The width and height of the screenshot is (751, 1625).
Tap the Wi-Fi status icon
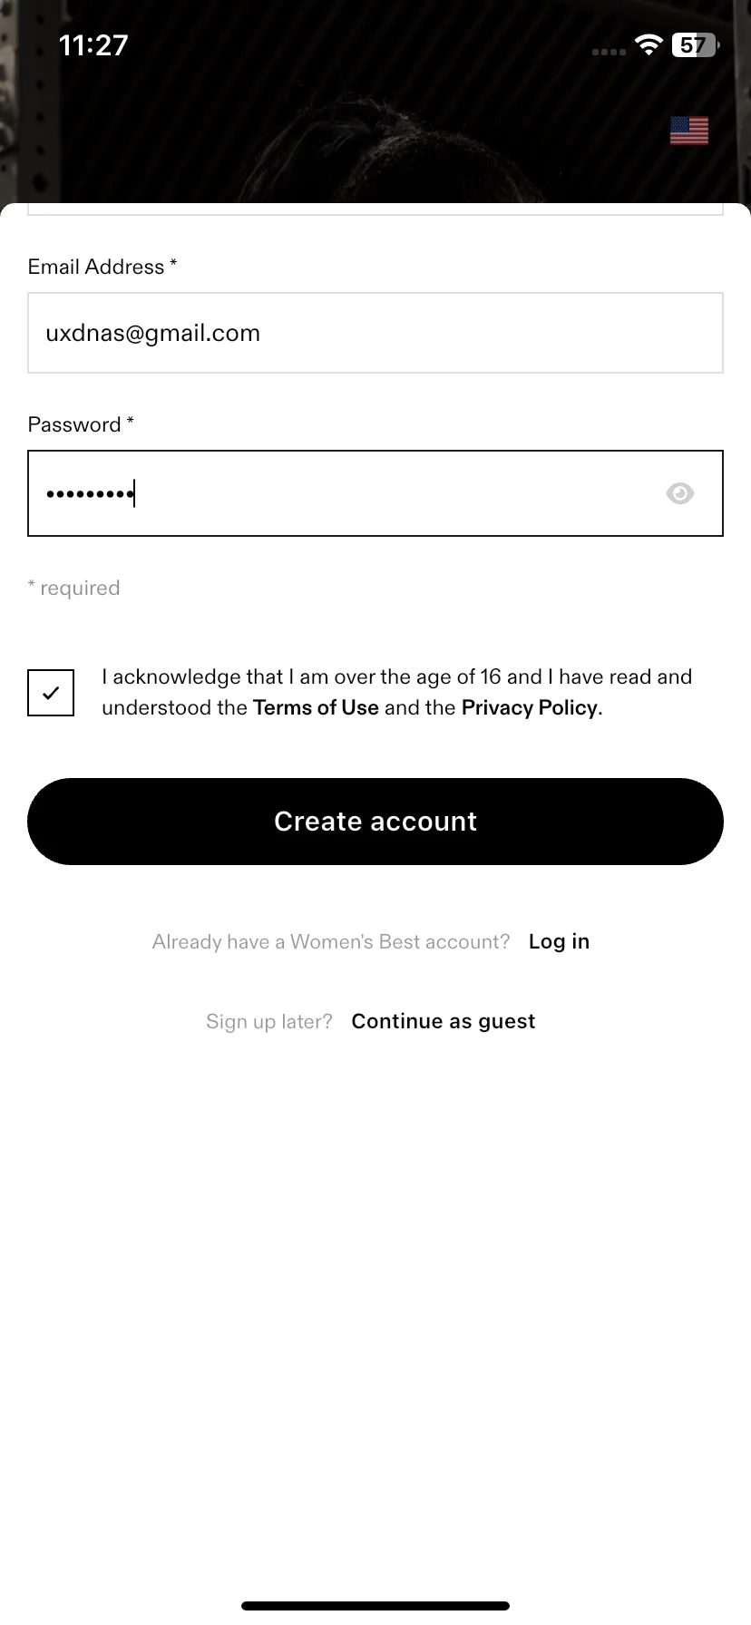pos(649,44)
